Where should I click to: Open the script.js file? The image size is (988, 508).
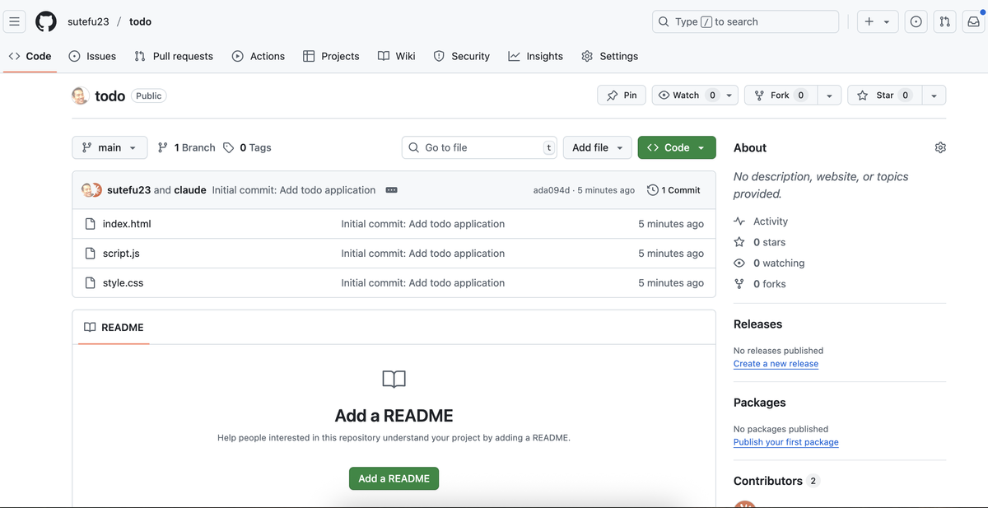pos(121,254)
